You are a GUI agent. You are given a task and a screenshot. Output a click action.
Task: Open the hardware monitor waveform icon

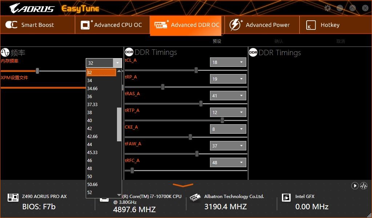(x=364, y=186)
